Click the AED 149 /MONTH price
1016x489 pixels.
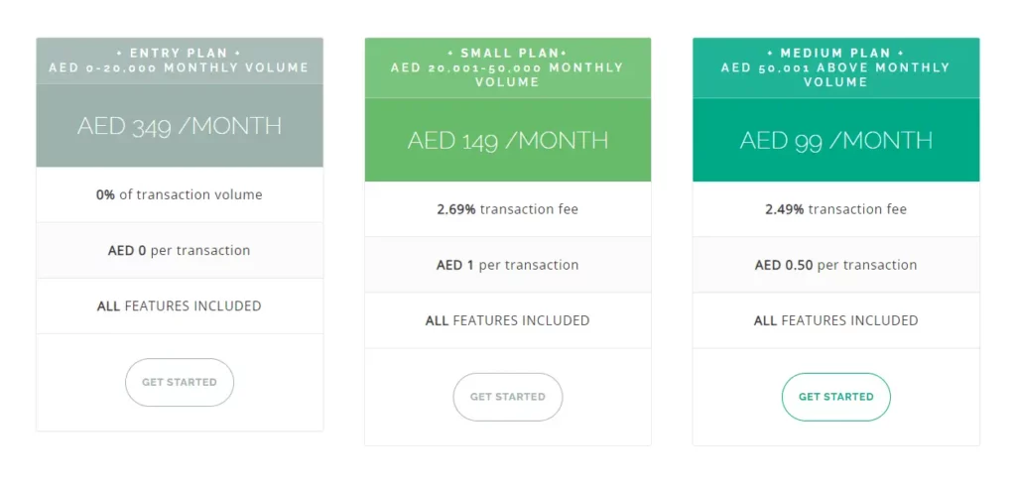(x=508, y=140)
